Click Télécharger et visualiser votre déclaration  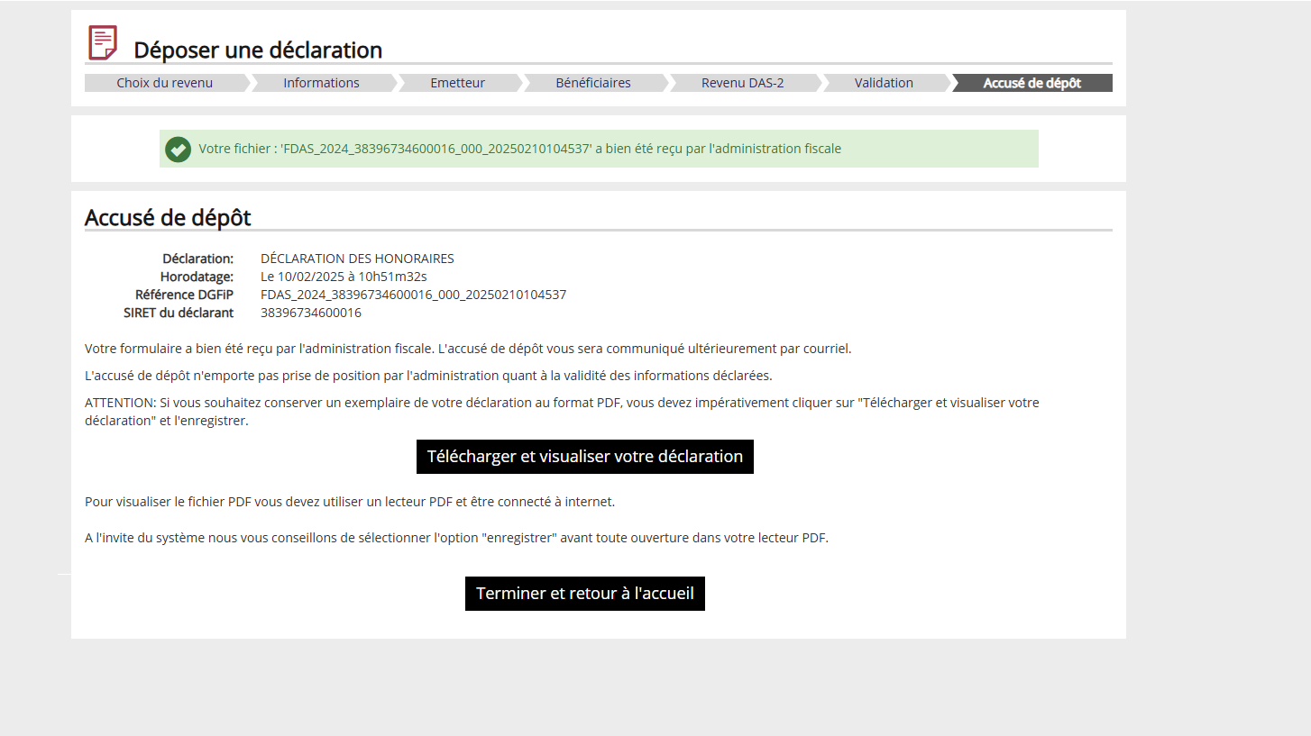tap(585, 457)
